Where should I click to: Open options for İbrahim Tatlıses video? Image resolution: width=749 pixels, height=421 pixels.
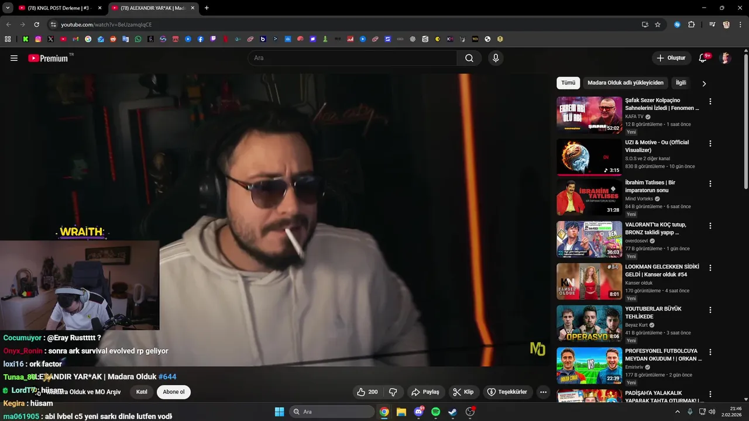(x=710, y=184)
